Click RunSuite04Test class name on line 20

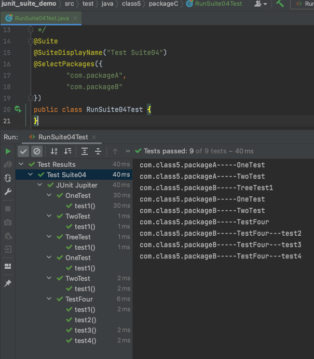[115, 109]
